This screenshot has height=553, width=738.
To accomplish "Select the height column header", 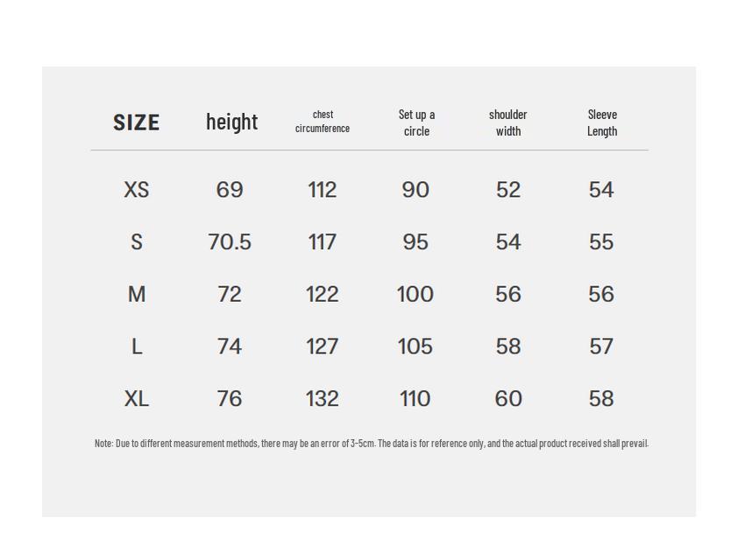I will coord(231,122).
